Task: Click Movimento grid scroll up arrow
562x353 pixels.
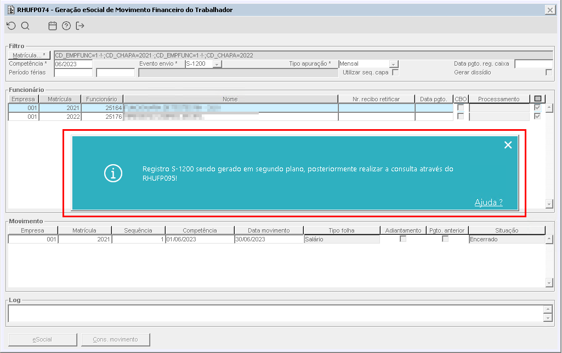Action: click(549, 239)
